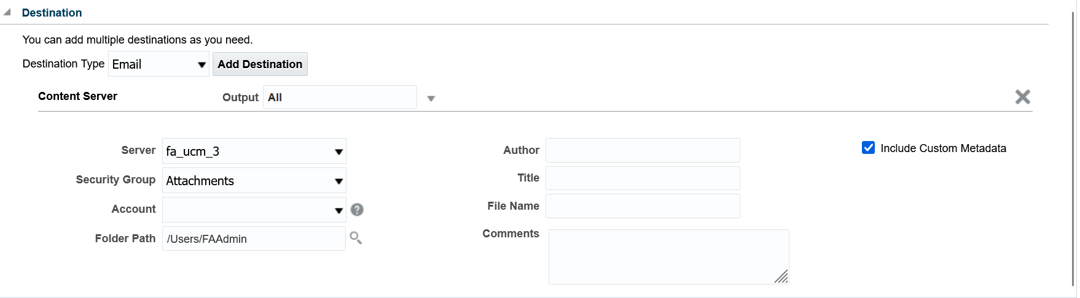
Task: Click the Output field showing All
Action: (x=340, y=97)
